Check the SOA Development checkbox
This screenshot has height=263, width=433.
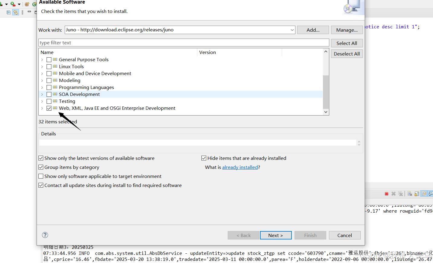49,94
